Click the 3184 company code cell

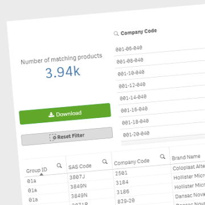[x=122, y=183]
